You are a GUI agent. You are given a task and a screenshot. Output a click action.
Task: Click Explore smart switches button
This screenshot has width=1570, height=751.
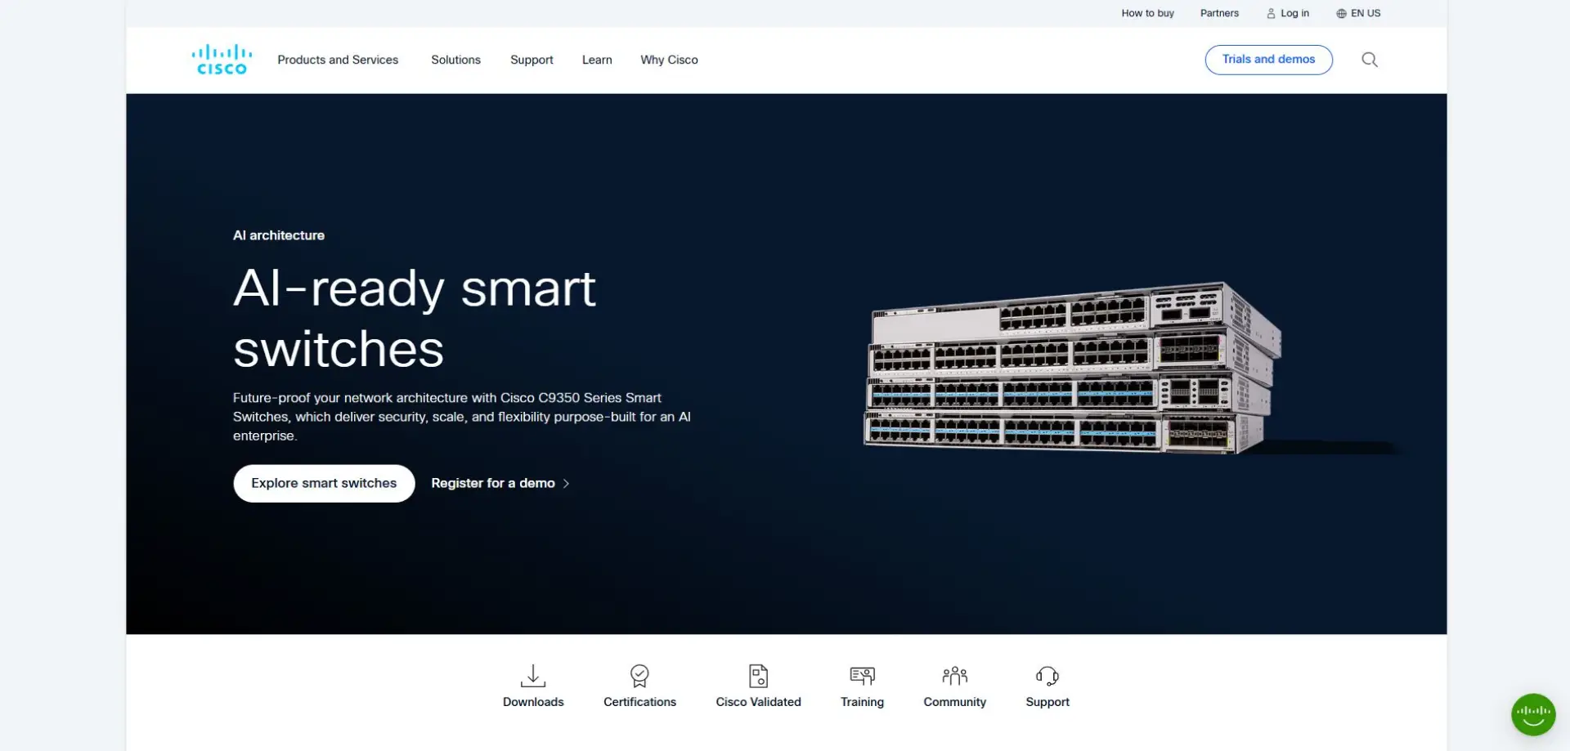324,483
